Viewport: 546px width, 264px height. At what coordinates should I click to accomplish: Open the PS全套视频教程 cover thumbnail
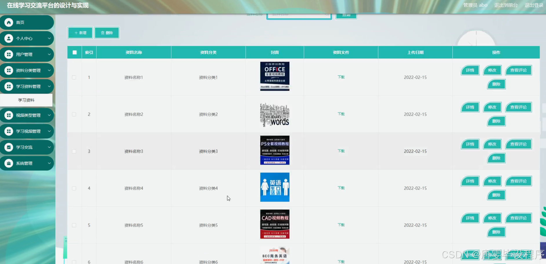(x=275, y=150)
